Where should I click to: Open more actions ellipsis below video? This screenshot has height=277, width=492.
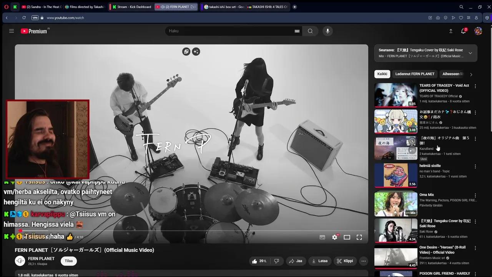click(364, 261)
